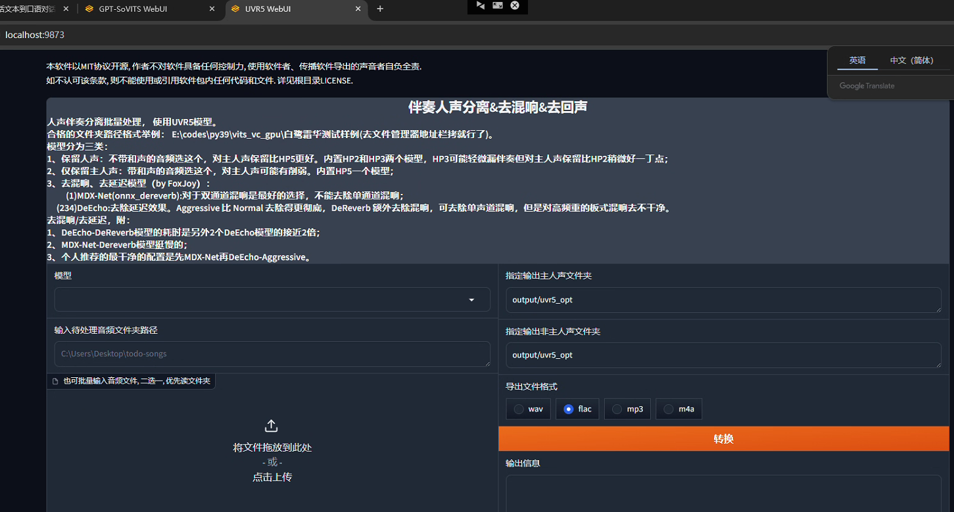The width and height of the screenshot is (954, 512).
Task: Click the upload arrow icon in drop area
Action: click(x=271, y=426)
